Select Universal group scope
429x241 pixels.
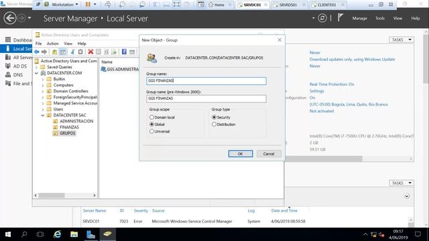click(151, 131)
